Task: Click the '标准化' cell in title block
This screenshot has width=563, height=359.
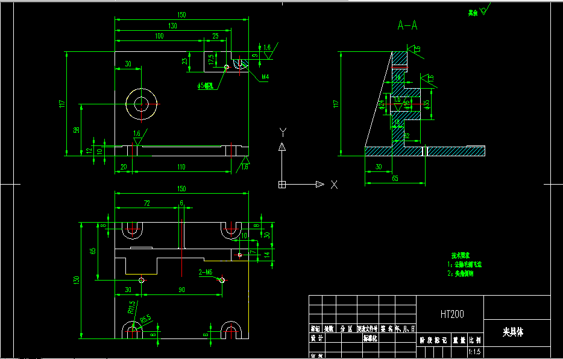Action: click(370, 338)
